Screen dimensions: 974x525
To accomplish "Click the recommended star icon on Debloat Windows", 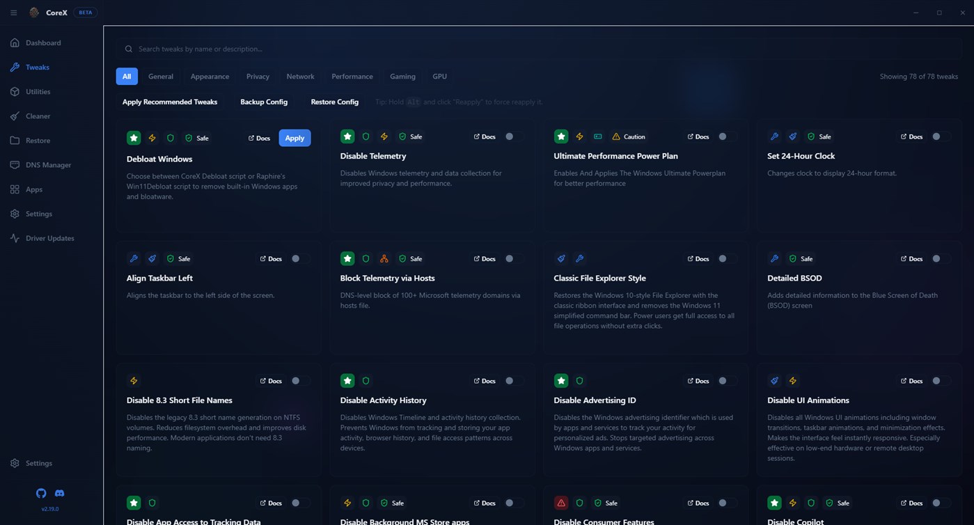I will pyautogui.click(x=134, y=138).
